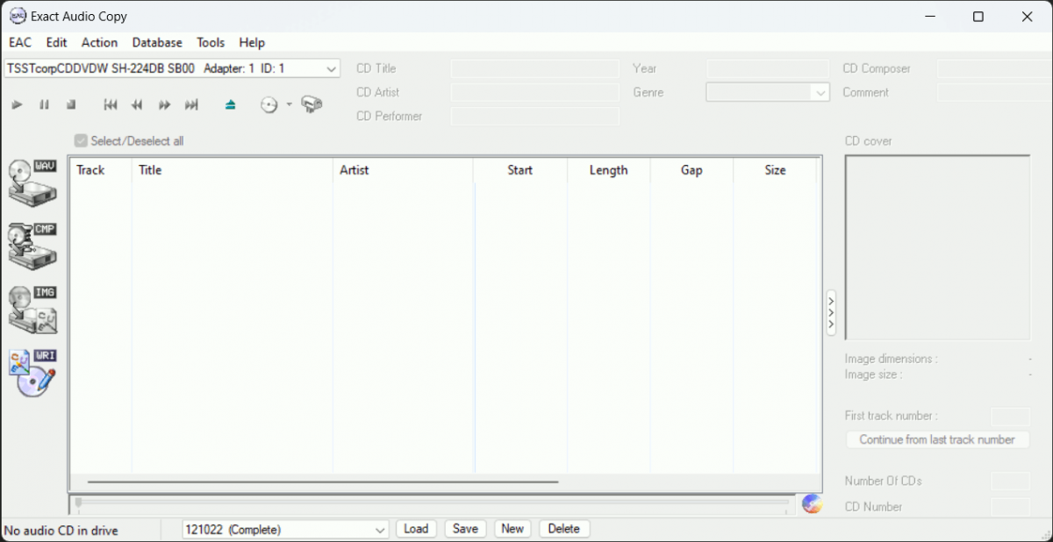The height and width of the screenshot is (542, 1053).
Task: Open the Database menu
Action: [157, 42]
